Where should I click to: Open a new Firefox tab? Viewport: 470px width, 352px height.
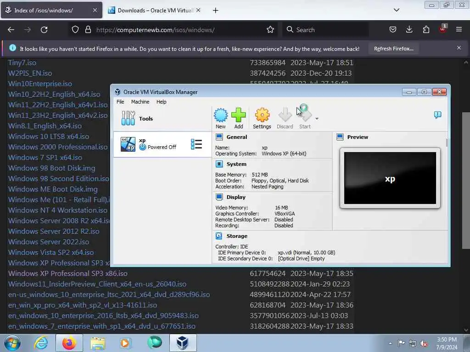[x=216, y=11]
